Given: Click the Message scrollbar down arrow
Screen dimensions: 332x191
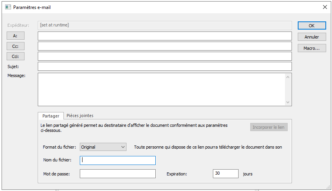Looking at the screenshot, I should click(288, 102).
